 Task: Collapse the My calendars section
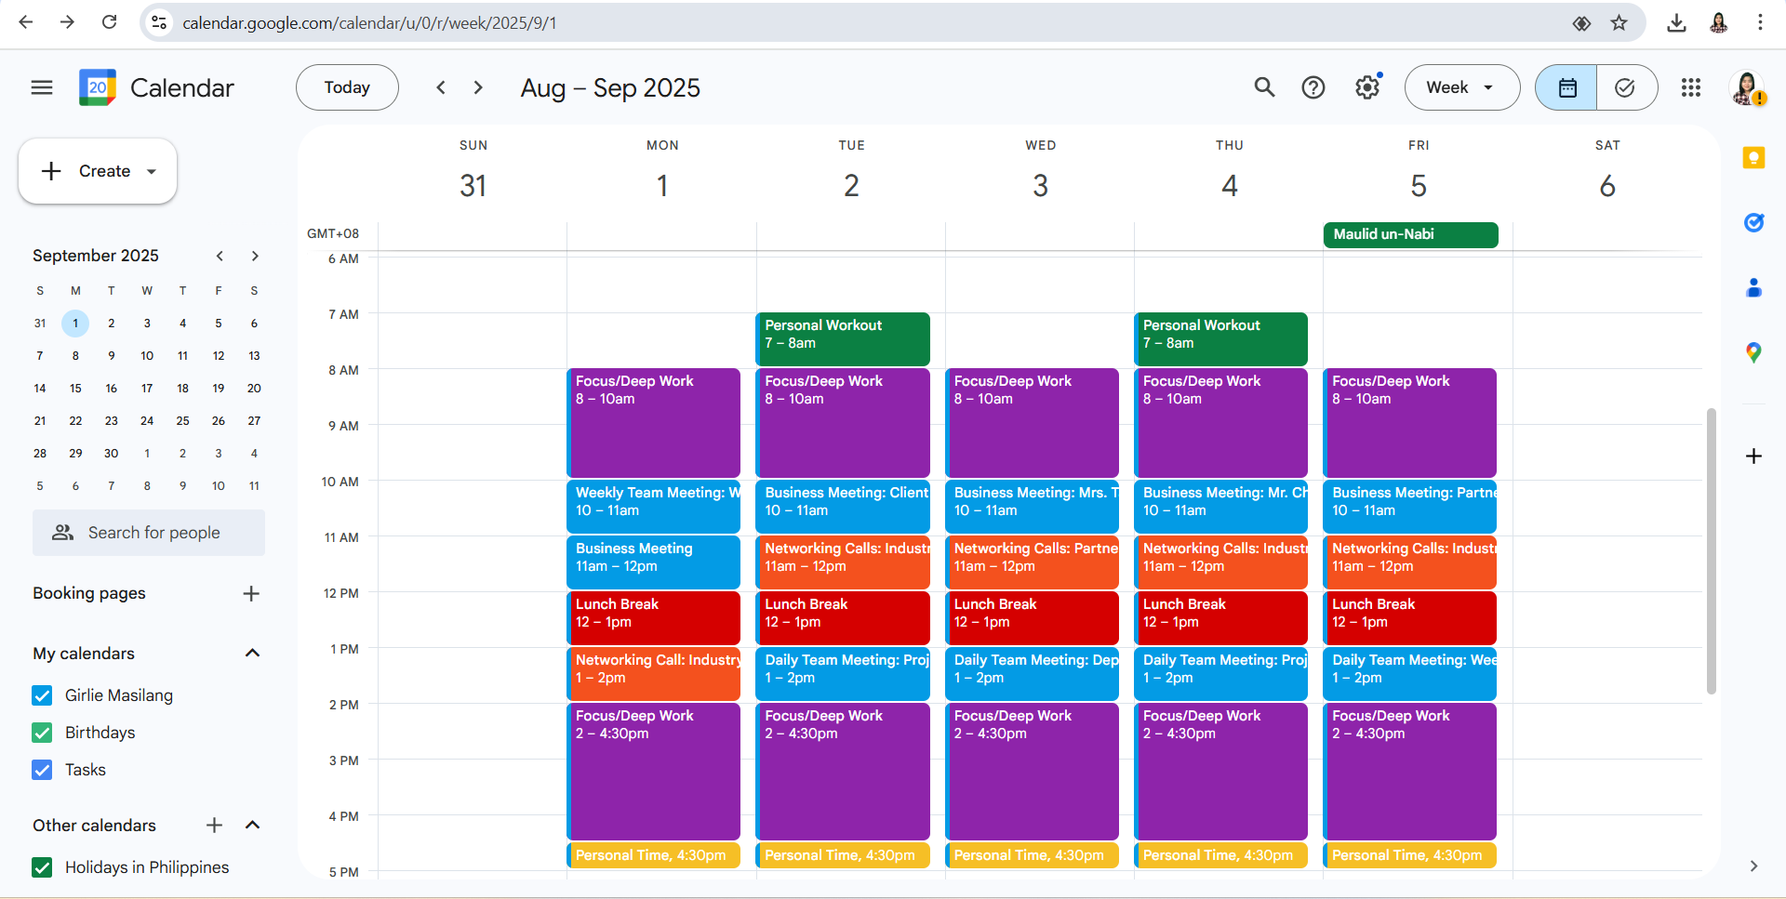click(x=252, y=654)
